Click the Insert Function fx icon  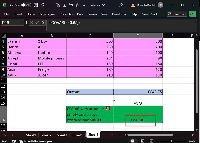click(42, 23)
